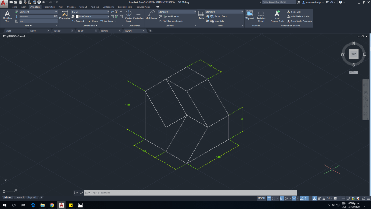Select the Multiline Text tool

coord(7,16)
